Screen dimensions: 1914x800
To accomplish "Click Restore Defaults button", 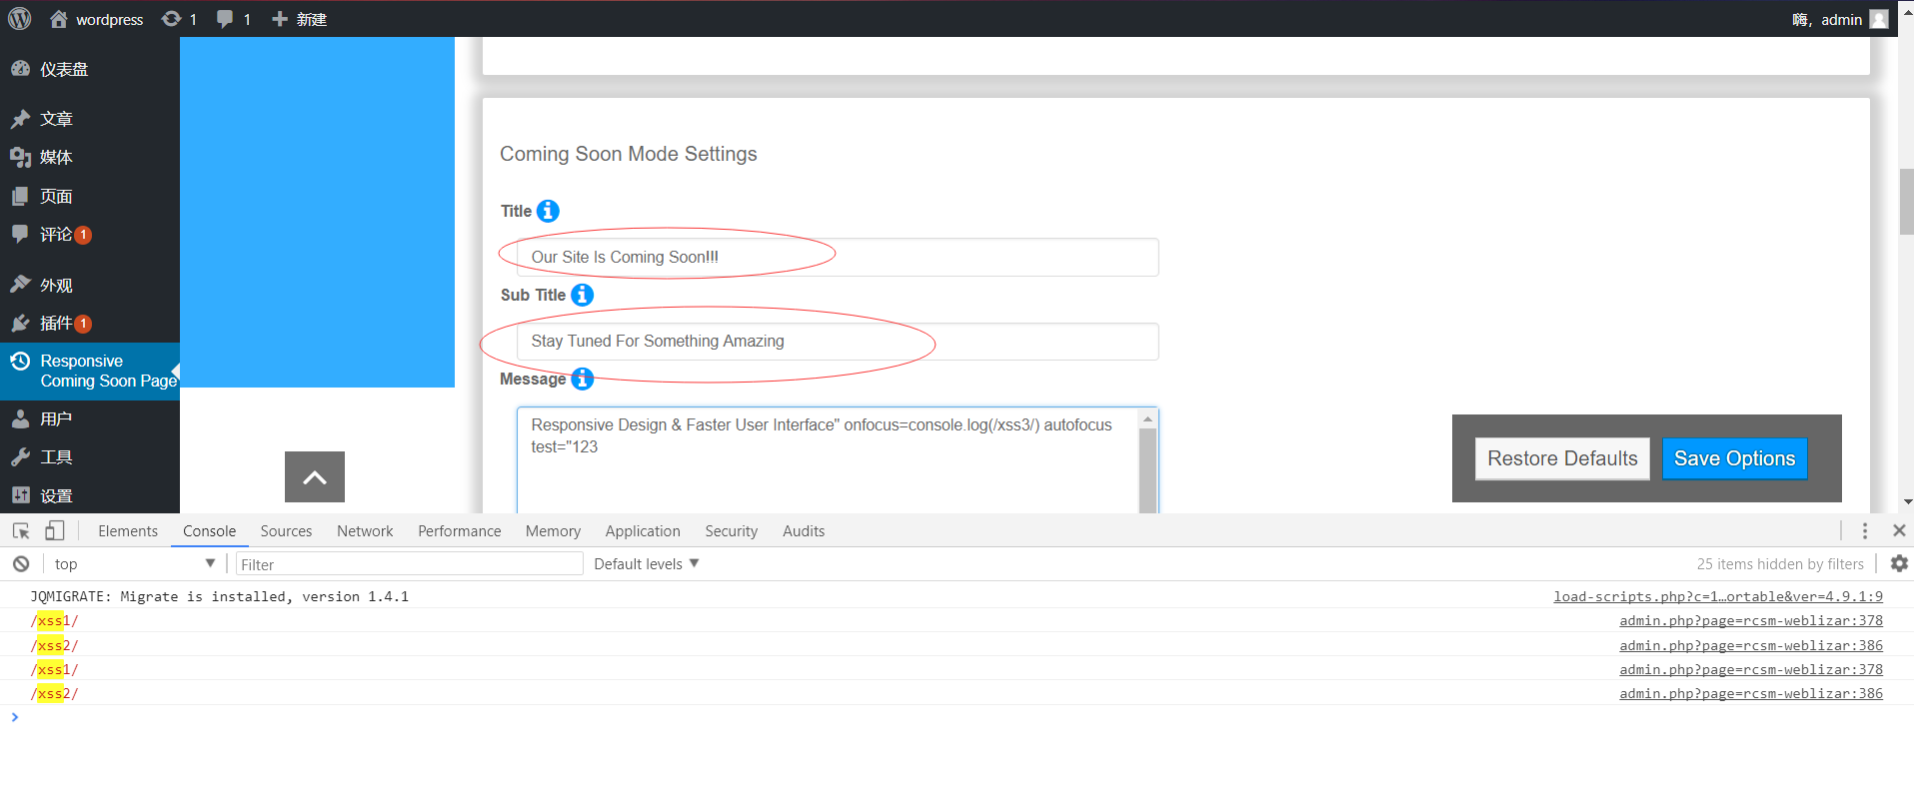I will (1562, 458).
